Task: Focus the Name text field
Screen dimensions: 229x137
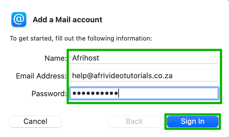Action: point(144,58)
